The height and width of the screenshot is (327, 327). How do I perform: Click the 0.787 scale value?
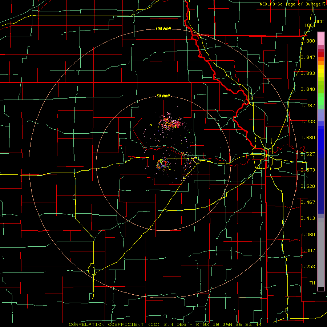[x=308, y=105]
